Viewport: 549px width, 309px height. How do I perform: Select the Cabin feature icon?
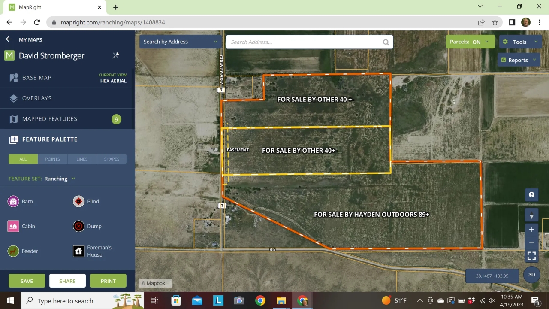13,226
